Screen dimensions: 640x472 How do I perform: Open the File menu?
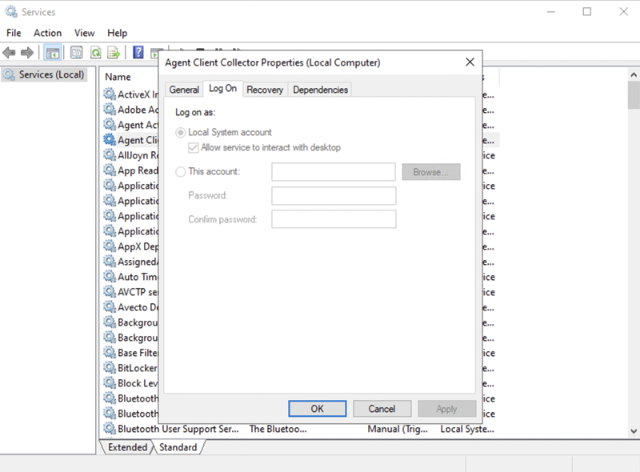14,33
